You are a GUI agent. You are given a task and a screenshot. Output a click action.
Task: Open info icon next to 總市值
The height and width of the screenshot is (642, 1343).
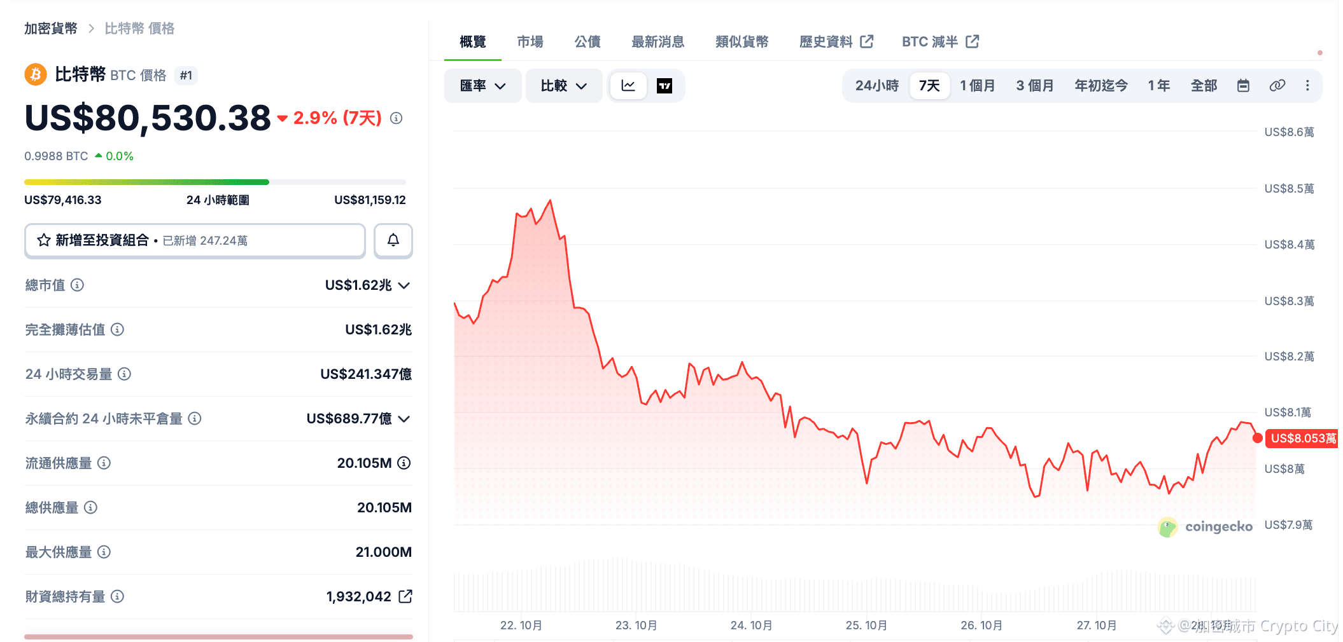77,285
